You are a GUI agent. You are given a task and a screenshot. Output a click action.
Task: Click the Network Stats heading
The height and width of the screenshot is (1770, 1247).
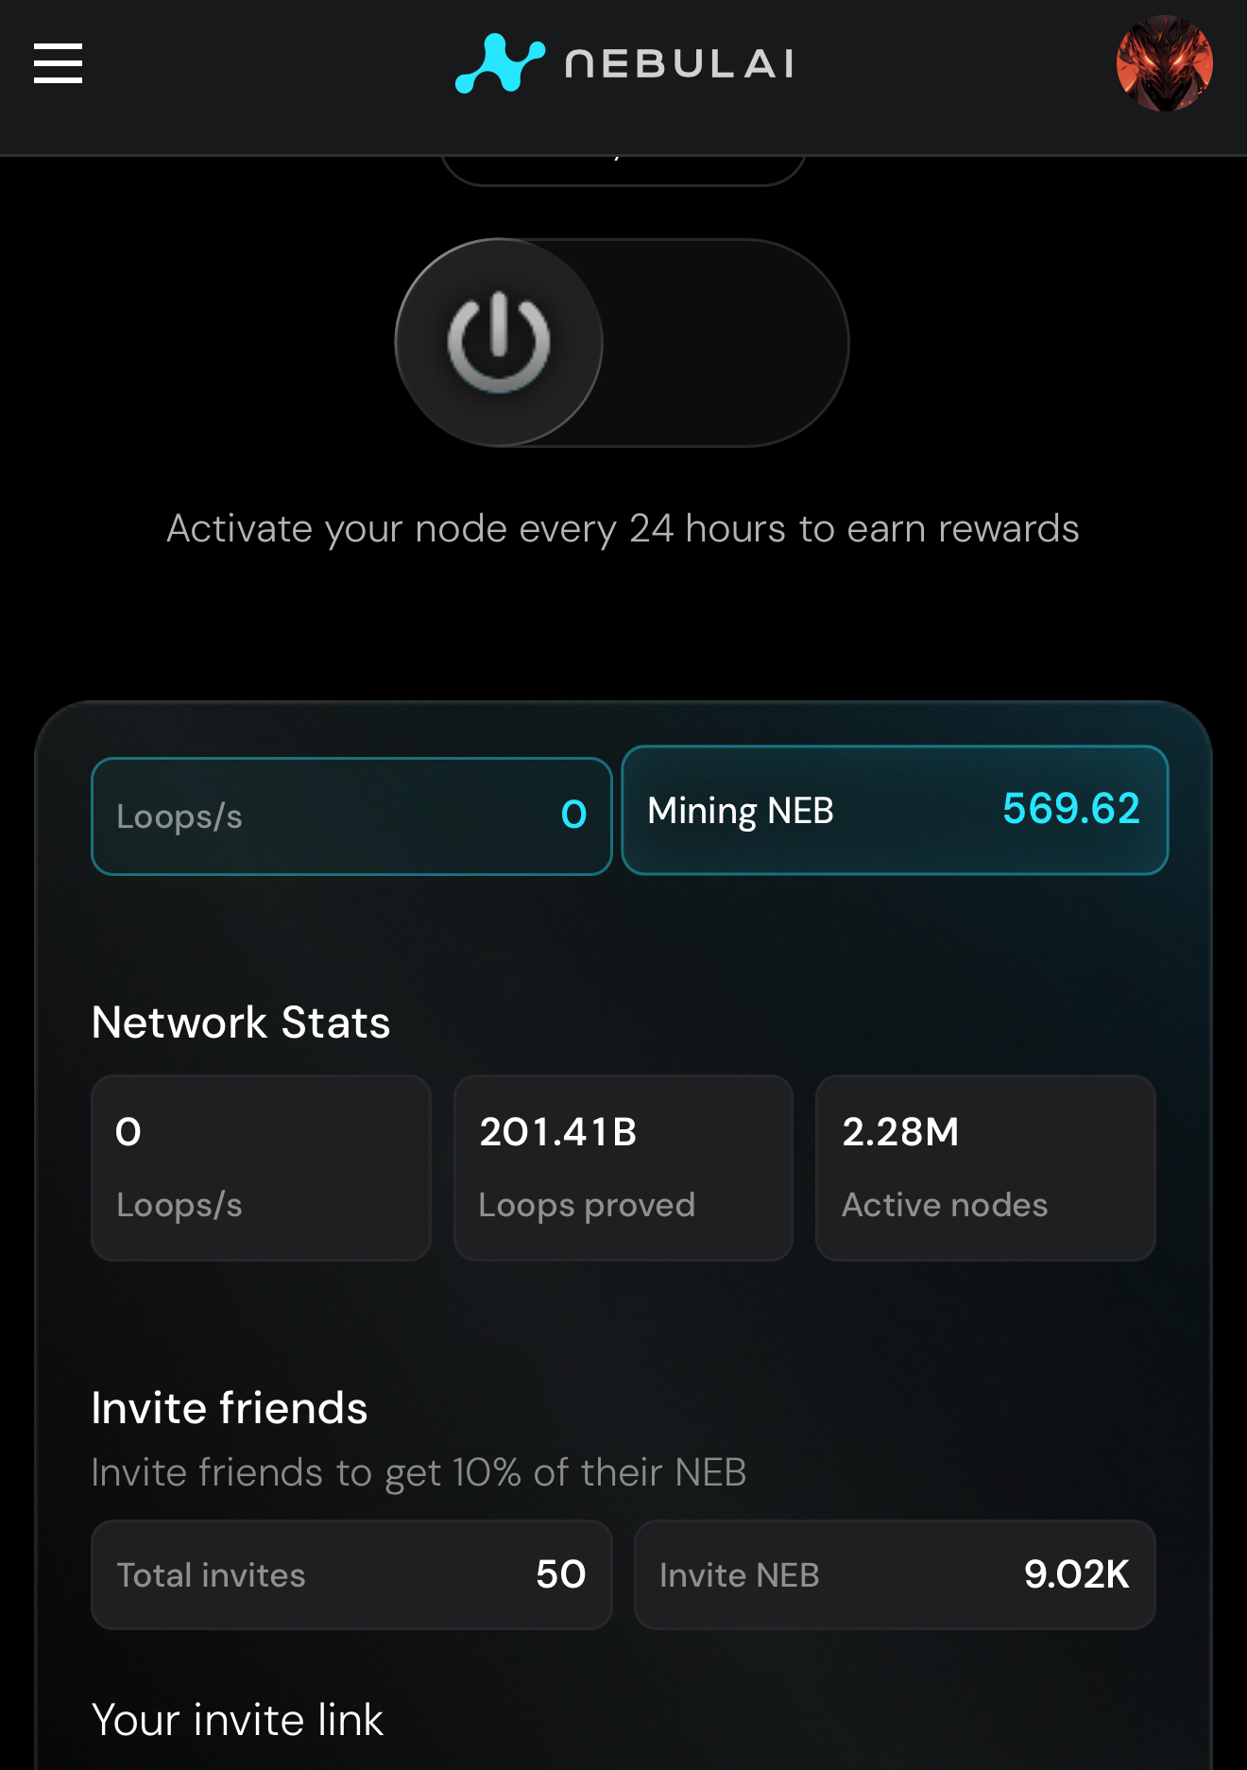click(x=241, y=1022)
